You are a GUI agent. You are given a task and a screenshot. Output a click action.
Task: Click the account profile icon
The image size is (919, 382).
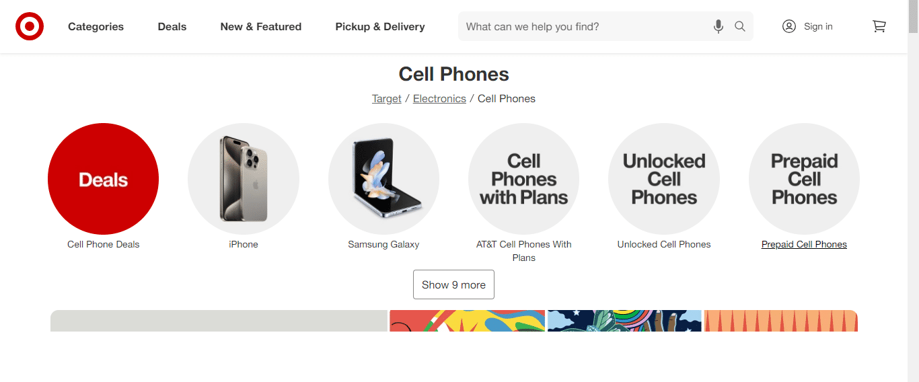[789, 26]
